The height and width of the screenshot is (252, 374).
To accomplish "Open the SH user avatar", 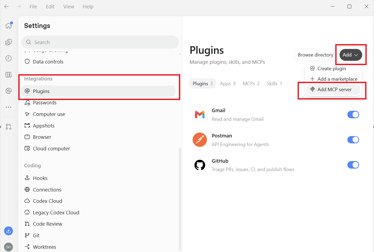I will coord(9,247).
